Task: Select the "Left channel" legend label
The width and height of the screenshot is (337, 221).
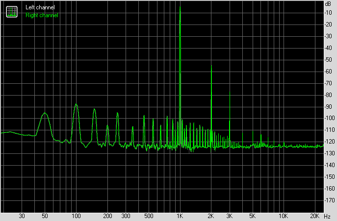Action: pyautogui.click(x=40, y=7)
